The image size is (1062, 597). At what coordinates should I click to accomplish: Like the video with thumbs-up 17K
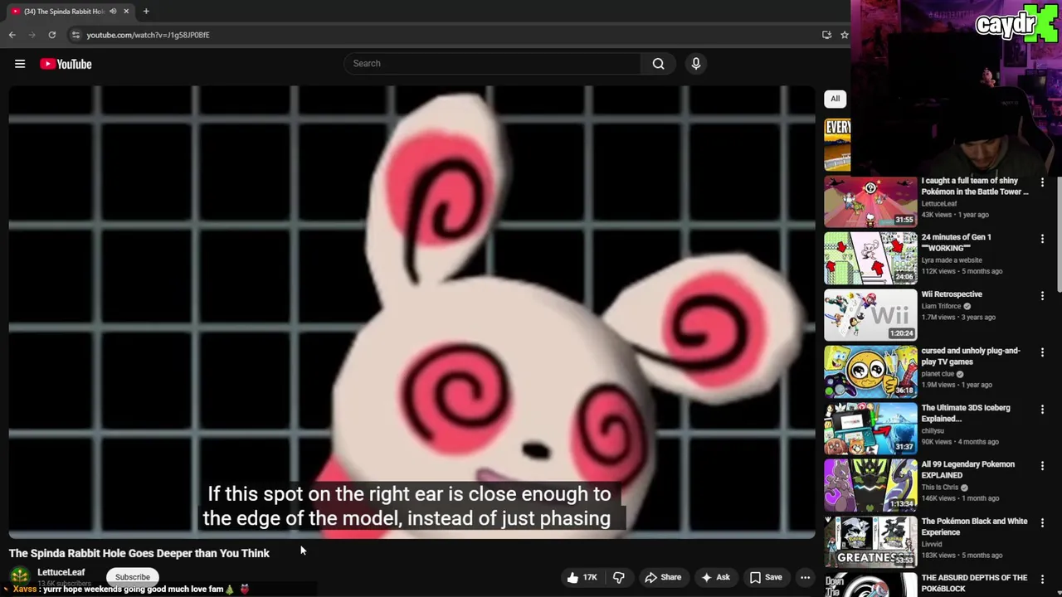click(x=582, y=577)
